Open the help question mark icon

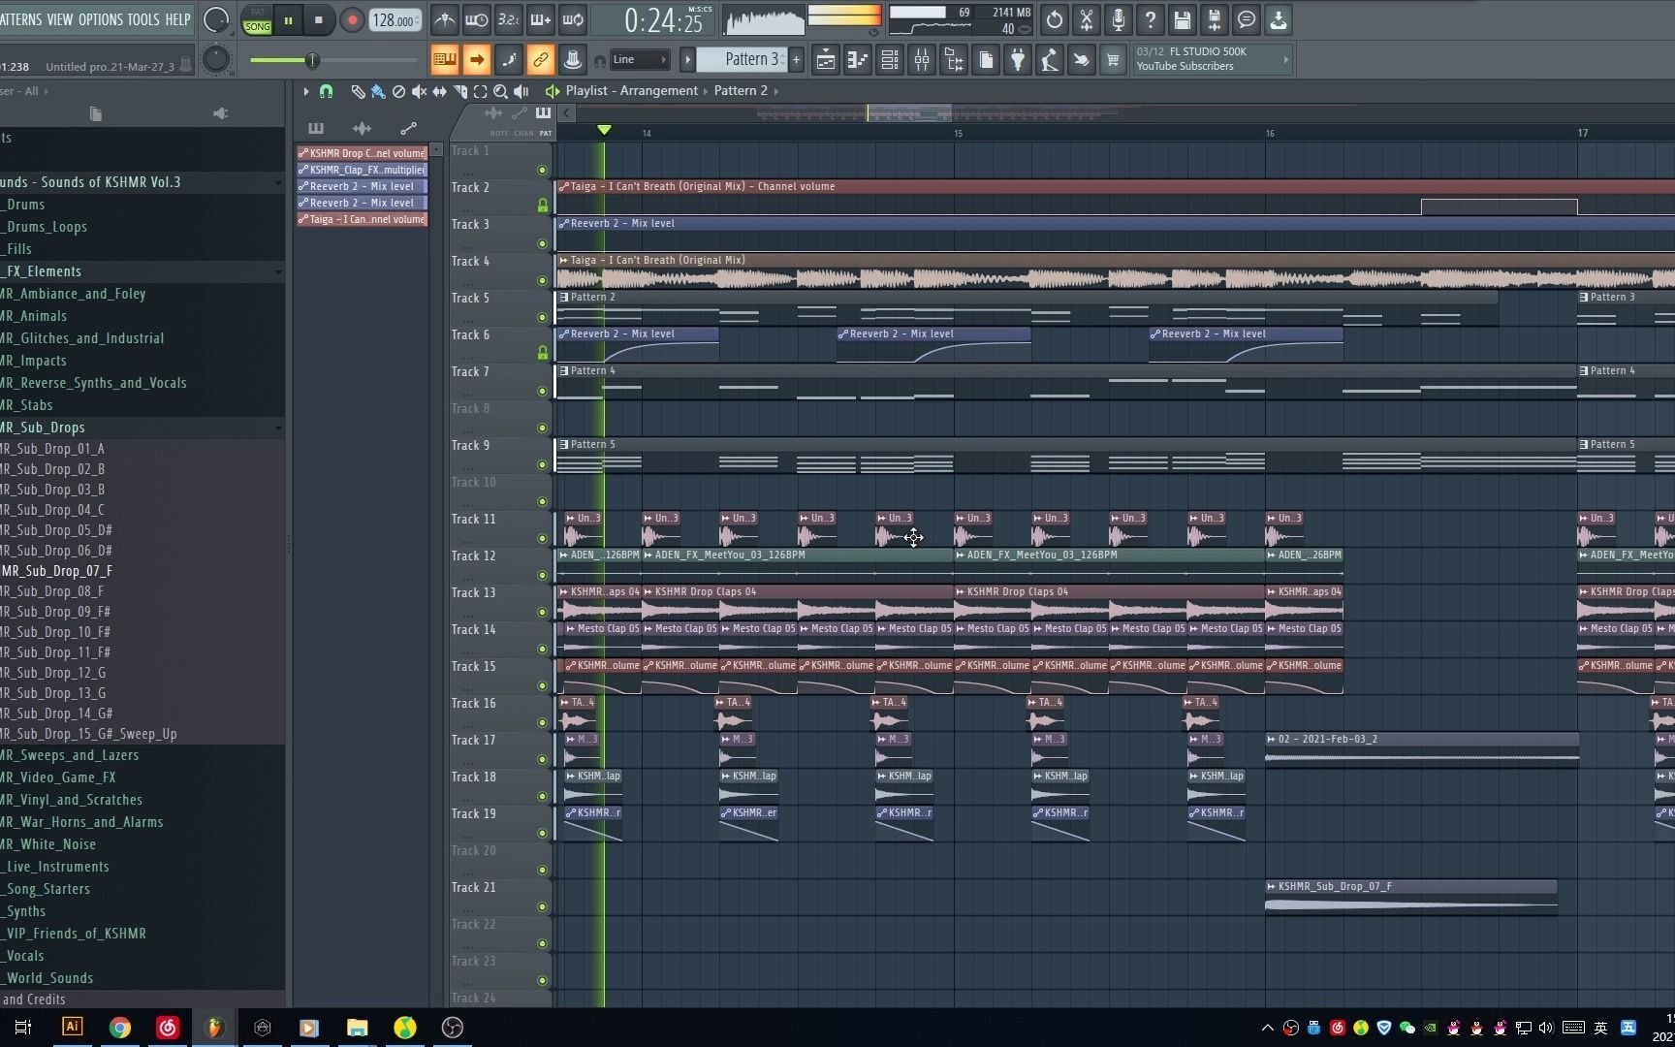(1151, 19)
